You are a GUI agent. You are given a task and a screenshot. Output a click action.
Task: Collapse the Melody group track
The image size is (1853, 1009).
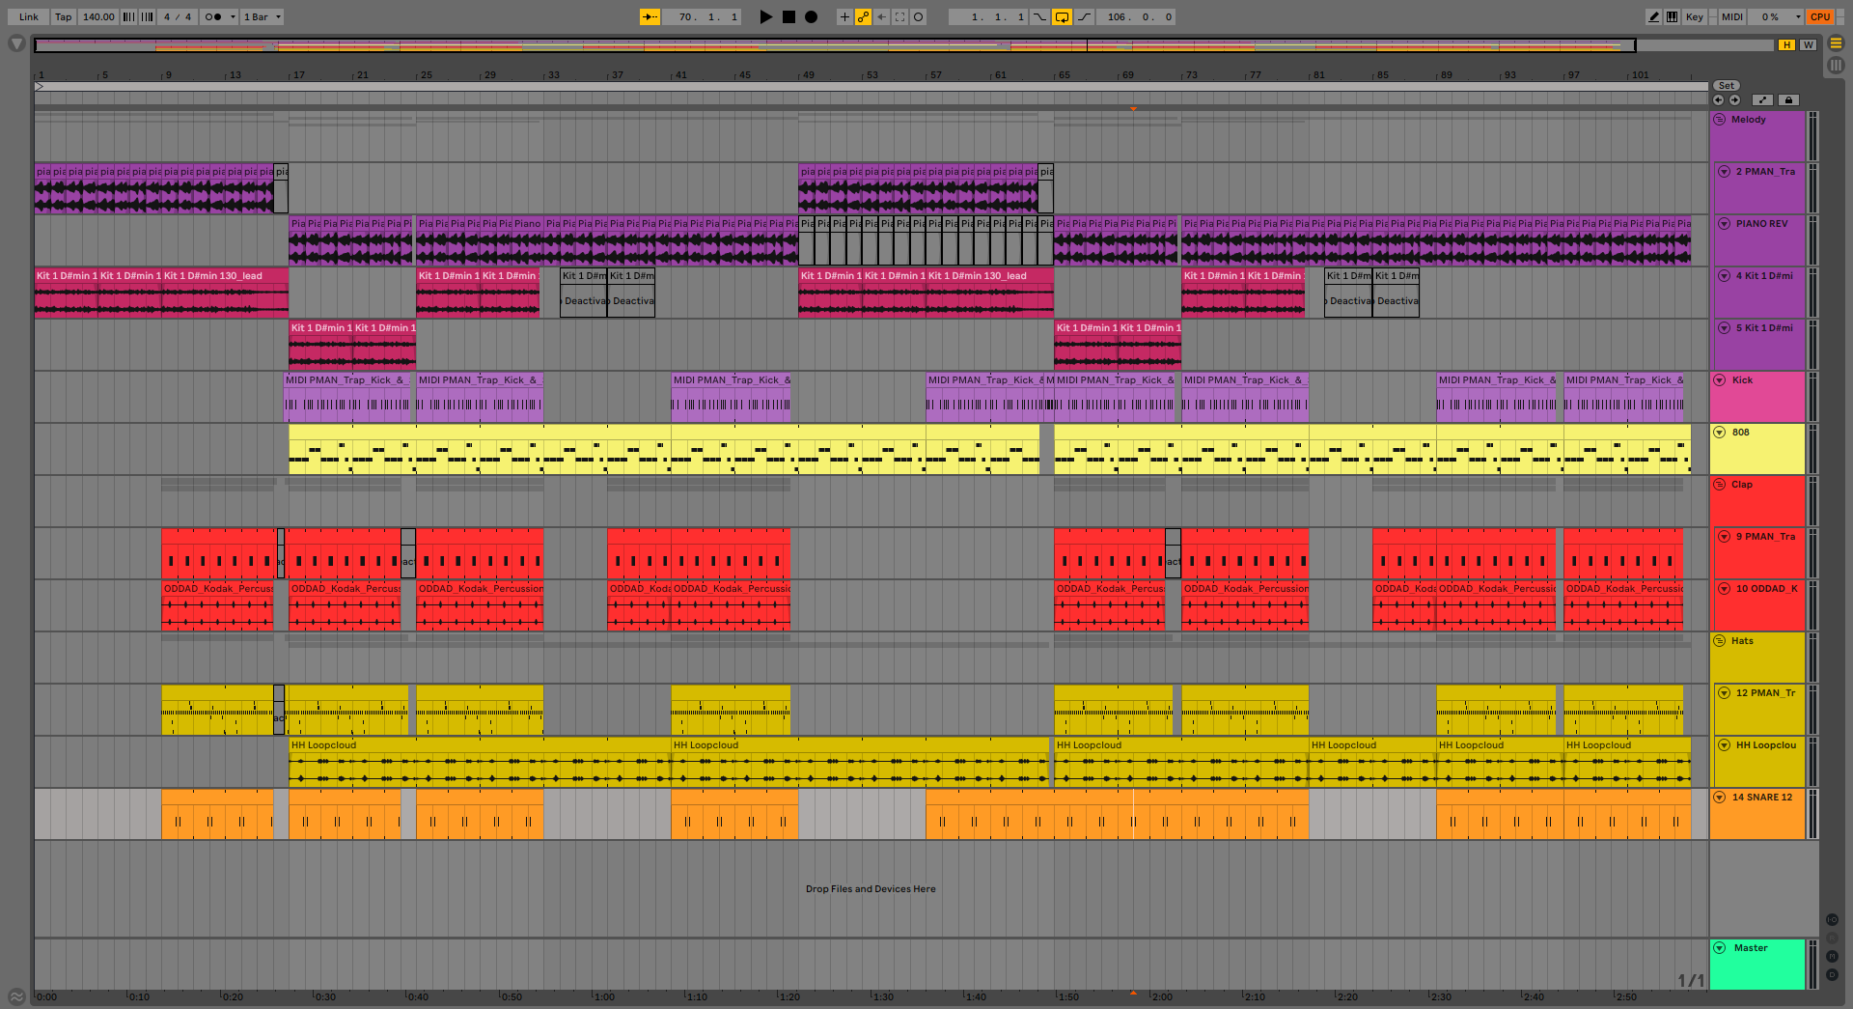tap(1720, 120)
